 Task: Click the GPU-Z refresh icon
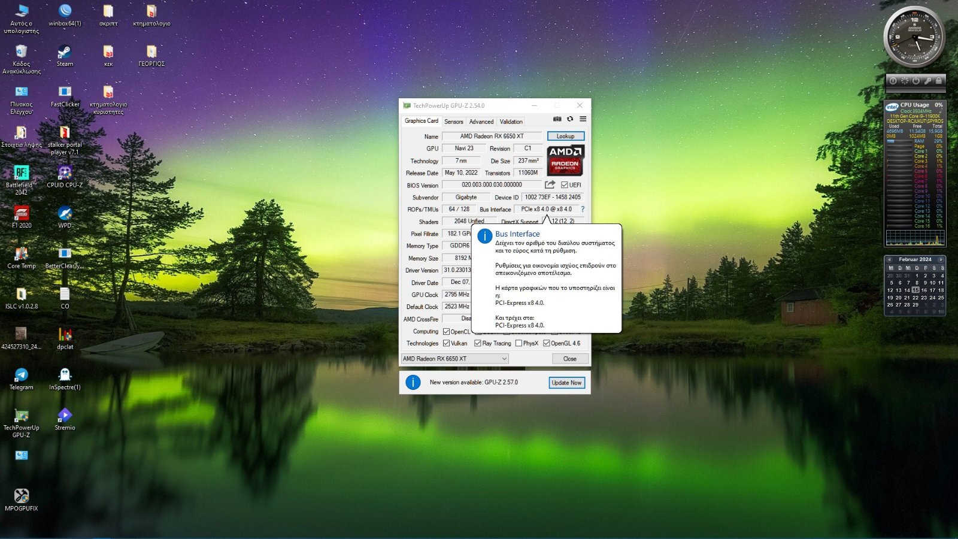point(570,119)
